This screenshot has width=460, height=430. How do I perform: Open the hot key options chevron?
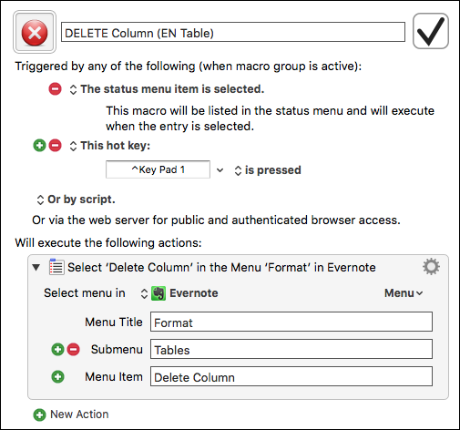tap(220, 170)
